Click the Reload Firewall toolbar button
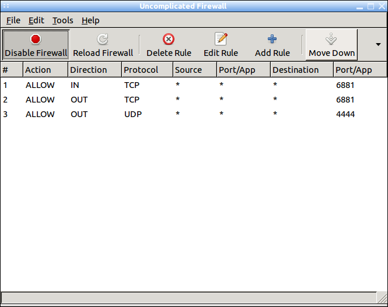This screenshot has height=307, width=388. (103, 45)
